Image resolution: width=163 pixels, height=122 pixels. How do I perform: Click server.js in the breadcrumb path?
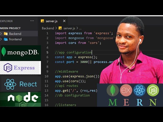(69, 28)
